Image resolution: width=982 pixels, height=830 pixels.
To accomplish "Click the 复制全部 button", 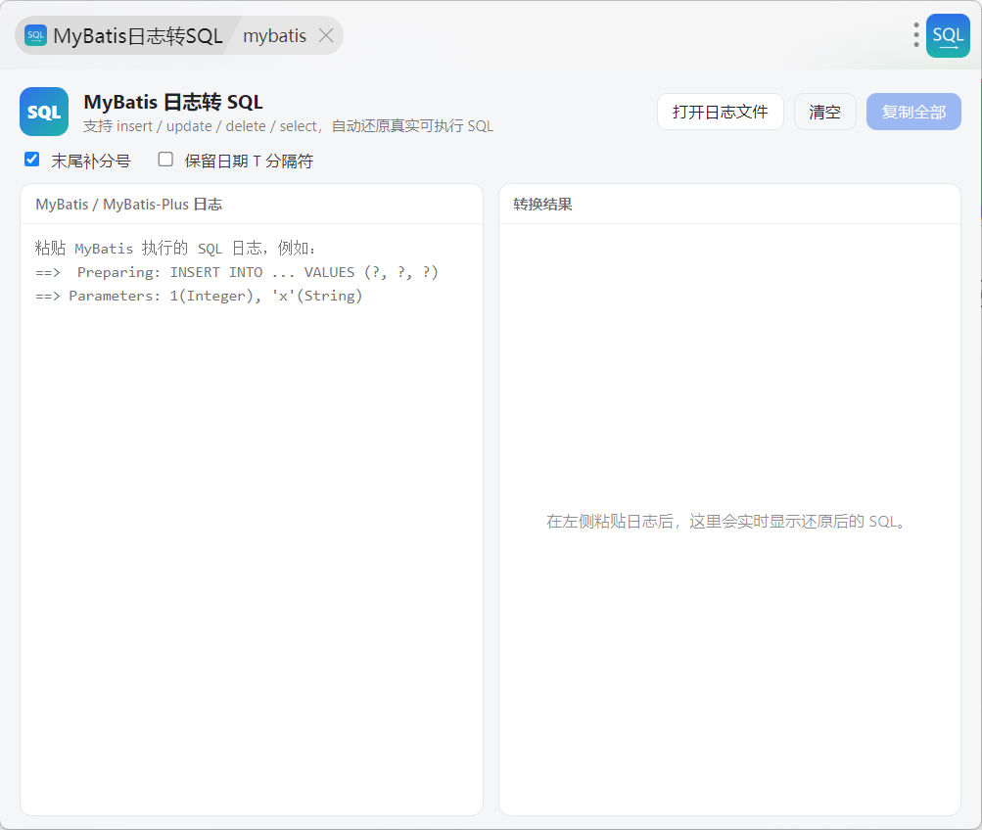I will pos(913,112).
